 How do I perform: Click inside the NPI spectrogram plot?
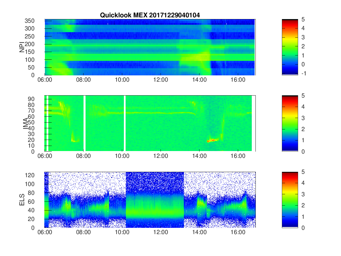pos(150,47)
